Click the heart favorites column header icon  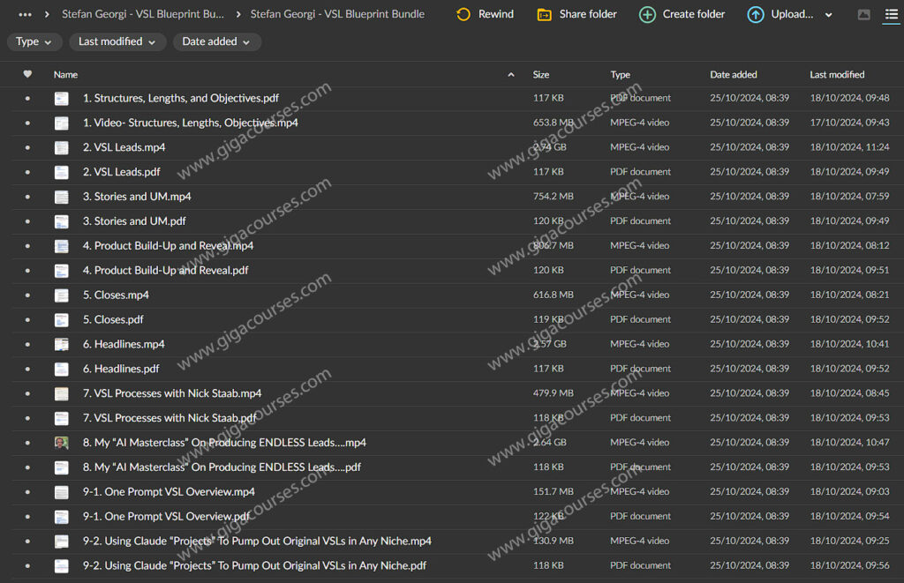pyautogui.click(x=27, y=75)
